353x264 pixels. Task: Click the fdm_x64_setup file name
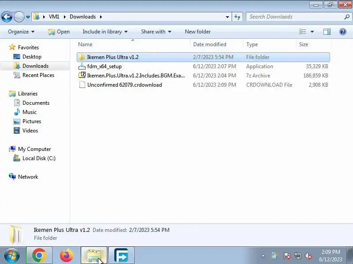point(105,66)
